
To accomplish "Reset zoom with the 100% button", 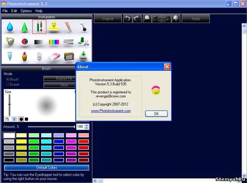I will [161, 18].
